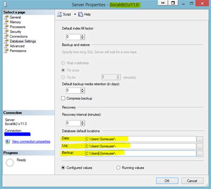The width and height of the screenshot is (211, 189).
Task: Expand the Script dropdown arrow
Action: [75, 14]
